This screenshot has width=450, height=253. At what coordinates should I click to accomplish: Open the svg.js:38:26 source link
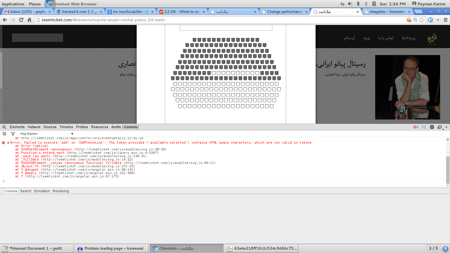click(121, 150)
